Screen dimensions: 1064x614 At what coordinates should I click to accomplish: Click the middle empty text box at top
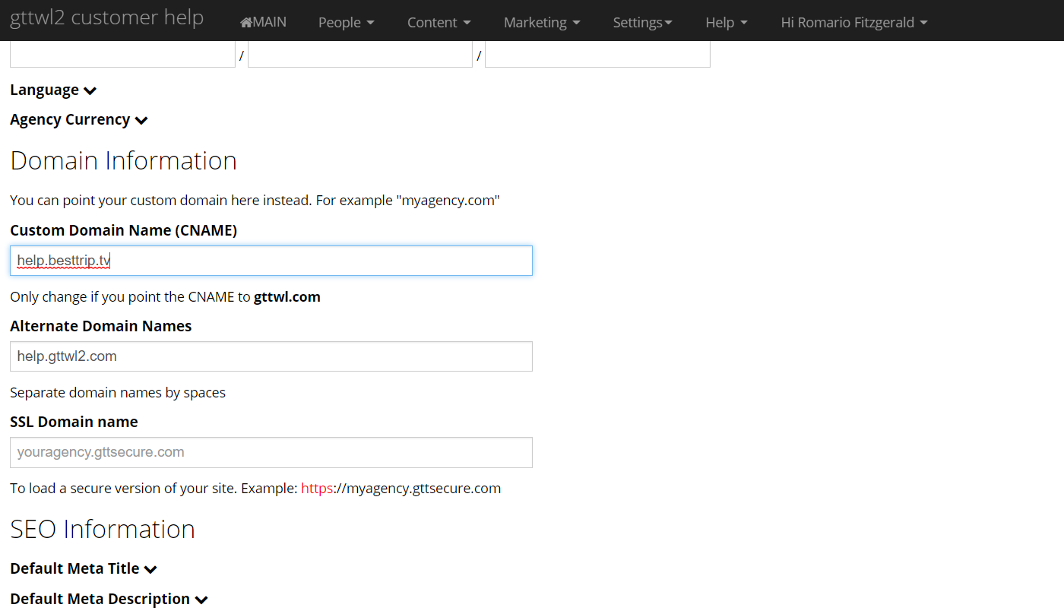(x=360, y=55)
